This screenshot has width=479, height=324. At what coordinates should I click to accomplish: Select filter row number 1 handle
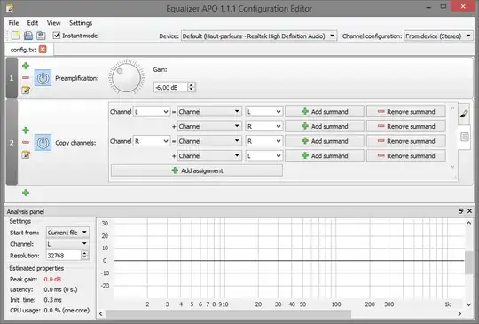coord(12,78)
